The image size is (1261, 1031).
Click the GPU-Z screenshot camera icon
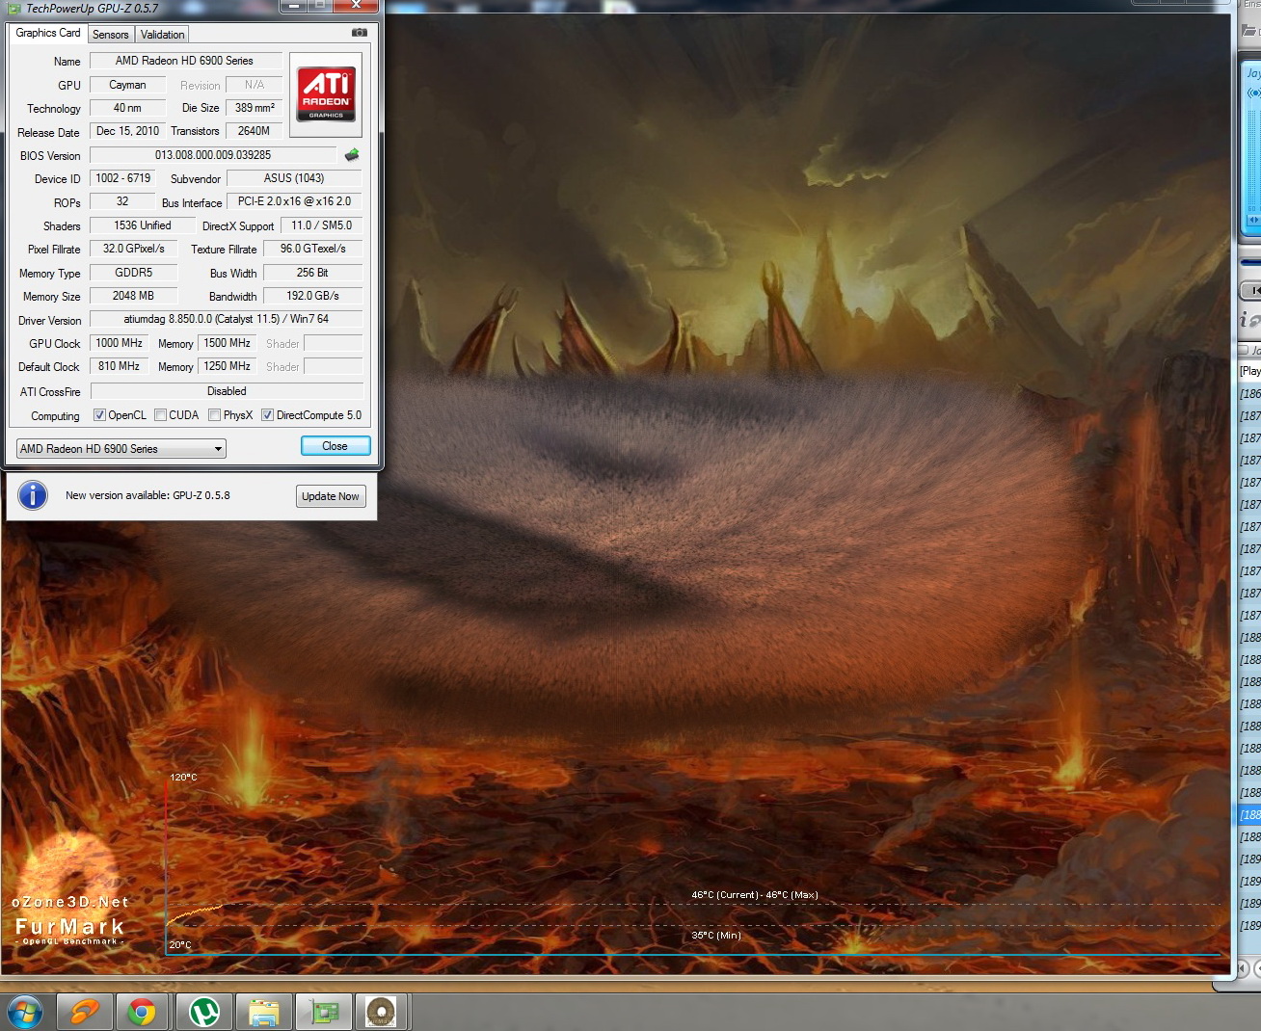(x=359, y=33)
